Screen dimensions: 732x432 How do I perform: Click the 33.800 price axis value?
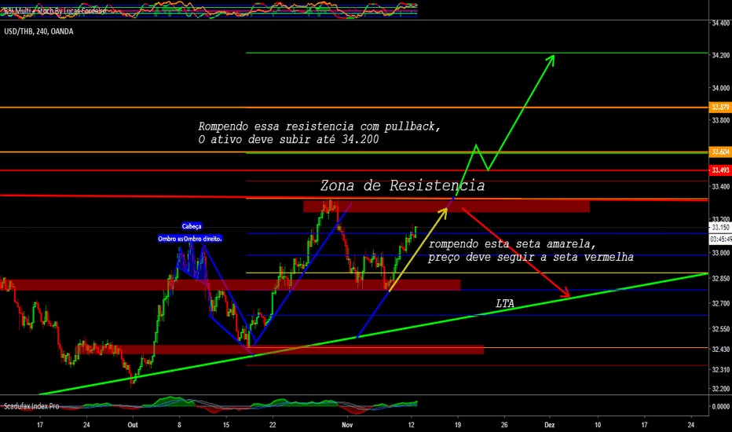click(x=721, y=120)
